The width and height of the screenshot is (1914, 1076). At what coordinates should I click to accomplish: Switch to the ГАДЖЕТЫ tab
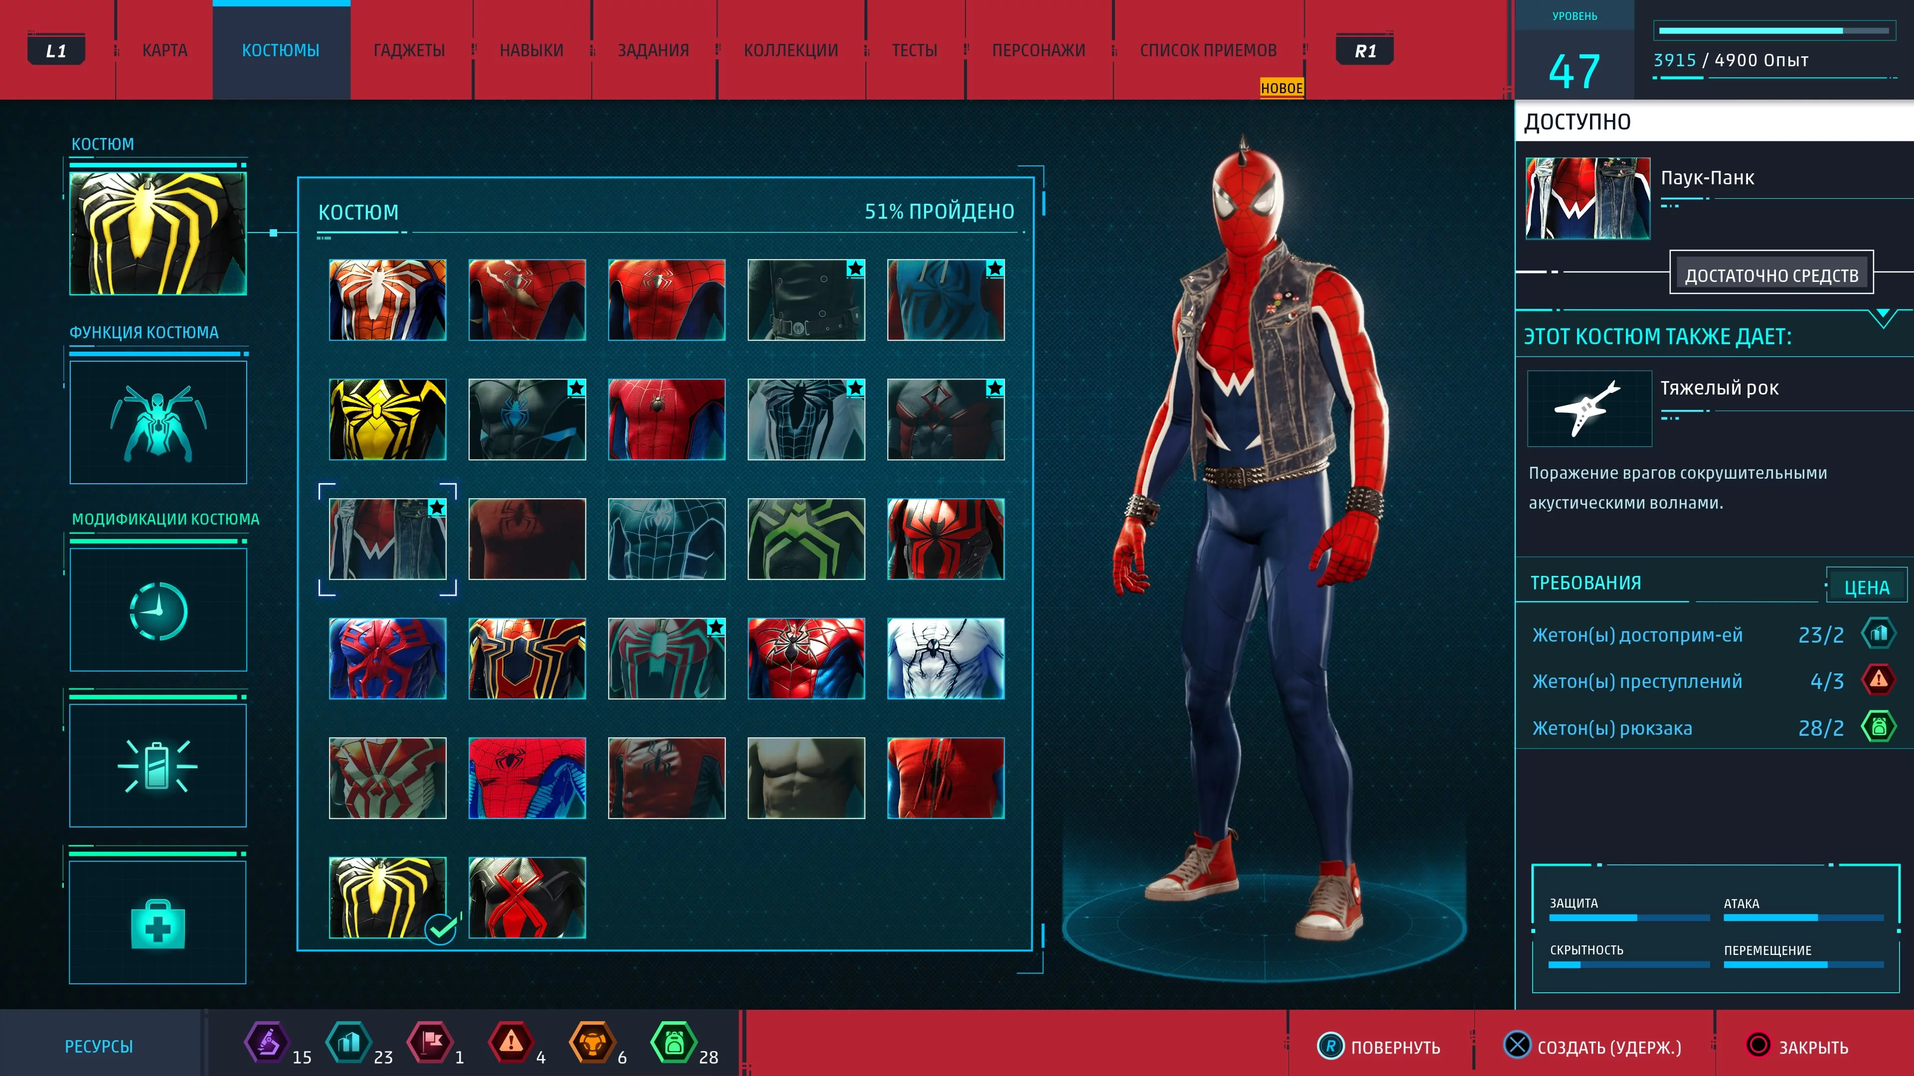(409, 50)
